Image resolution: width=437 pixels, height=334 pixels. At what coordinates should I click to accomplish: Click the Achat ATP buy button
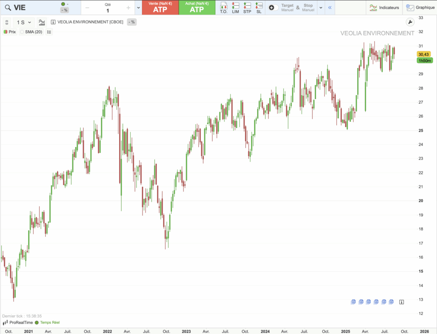pyautogui.click(x=197, y=7)
